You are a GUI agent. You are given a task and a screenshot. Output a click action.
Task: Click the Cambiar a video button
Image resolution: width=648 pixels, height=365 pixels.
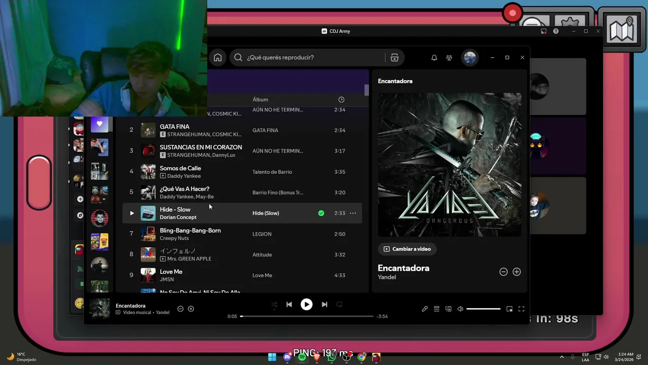407,249
